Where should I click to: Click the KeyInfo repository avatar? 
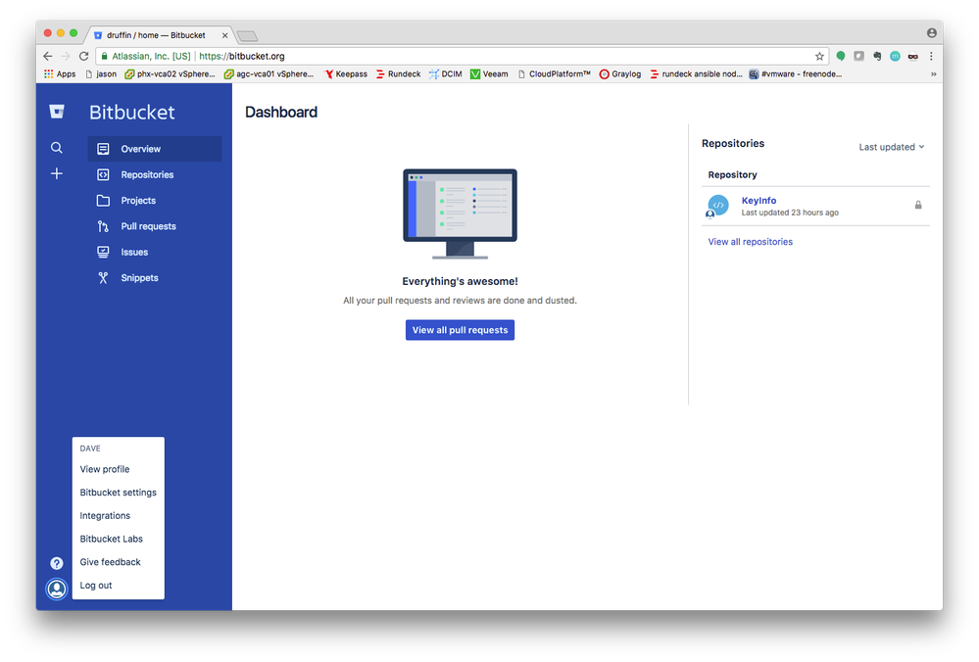(718, 206)
